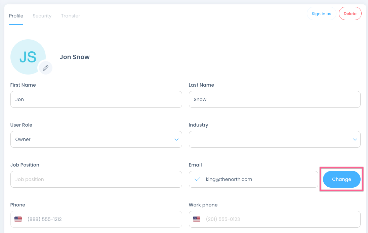The width and height of the screenshot is (368, 233).
Task: Click the Job Position text box
Action: tap(96, 179)
